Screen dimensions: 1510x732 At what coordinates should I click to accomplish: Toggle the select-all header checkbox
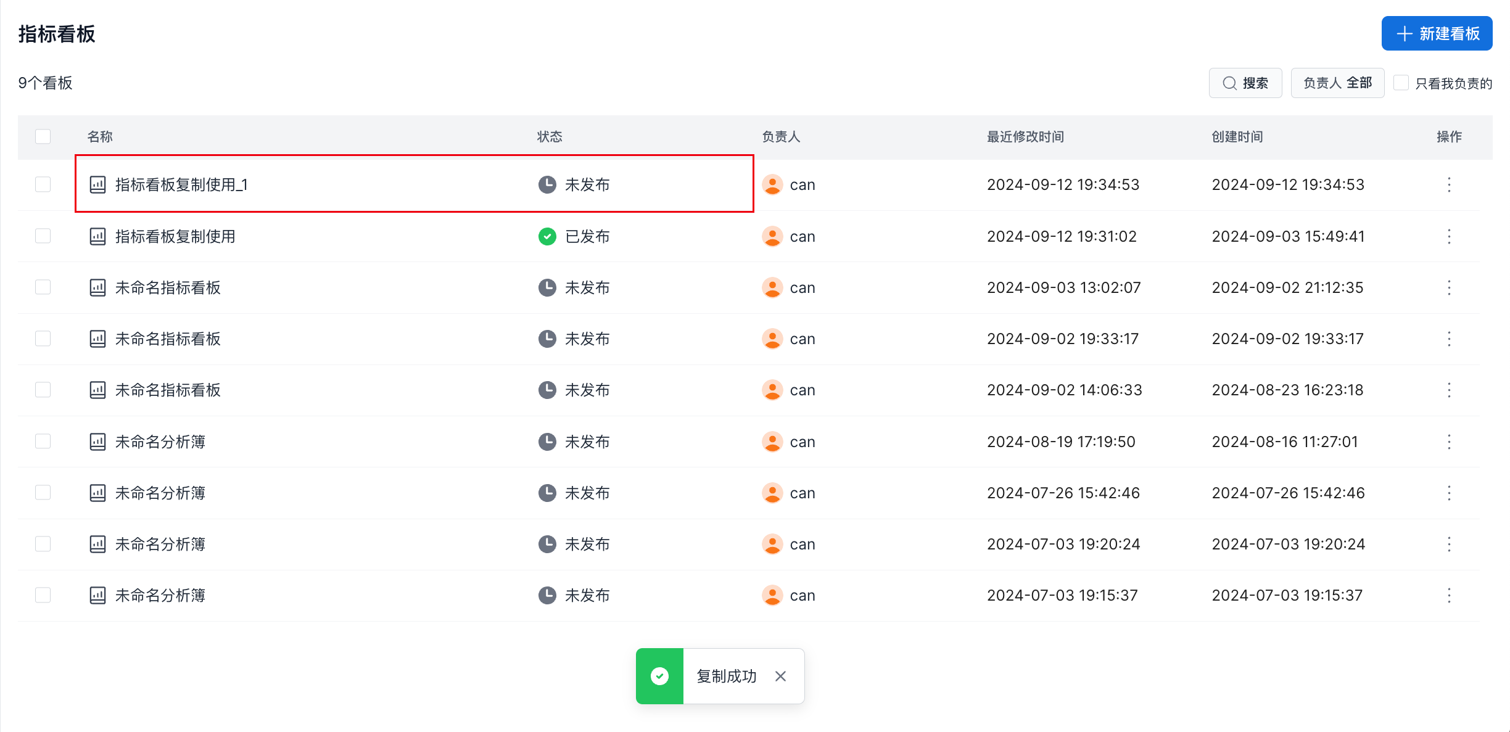click(x=43, y=136)
